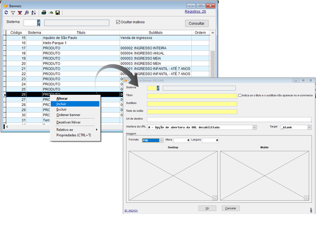Click the Cancelar button in the dialog
This screenshot has height=229, width=316.
(231, 208)
